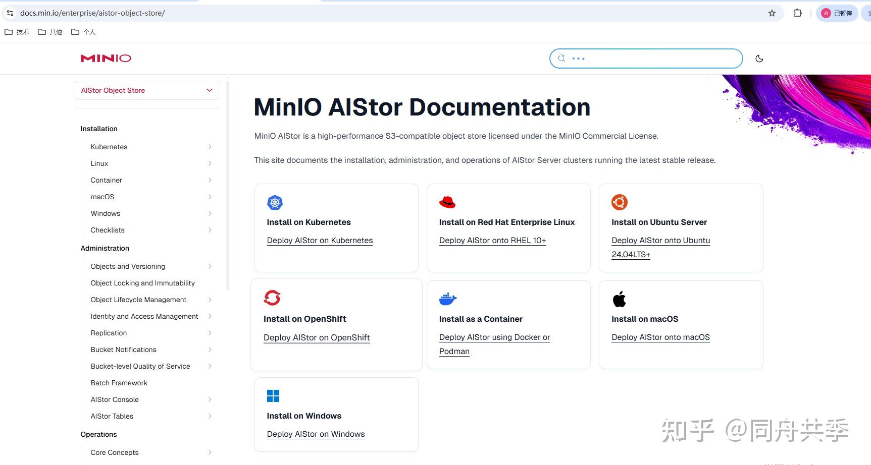Click the Kubernetes wheel icon
Viewport: 871px width, 465px height.
(x=275, y=203)
